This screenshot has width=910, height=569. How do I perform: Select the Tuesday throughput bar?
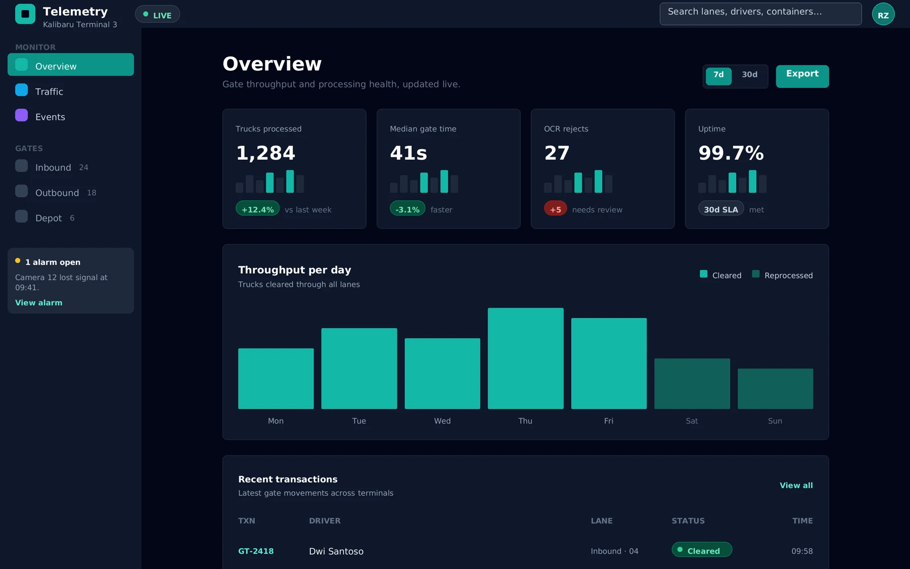tap(359, 368)
